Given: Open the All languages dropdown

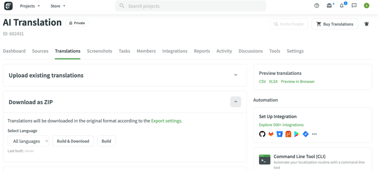Looking at the screenshot, I should pos(29,141).
